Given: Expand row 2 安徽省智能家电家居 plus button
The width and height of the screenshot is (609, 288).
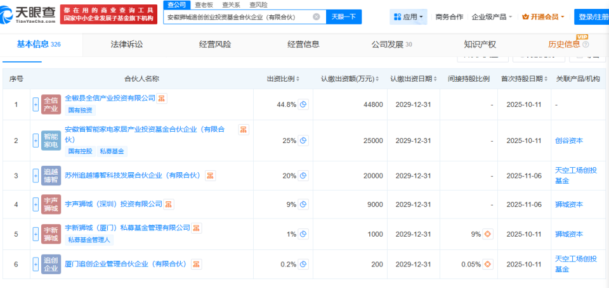Looking at the screenshot, I should coord(36,141).
